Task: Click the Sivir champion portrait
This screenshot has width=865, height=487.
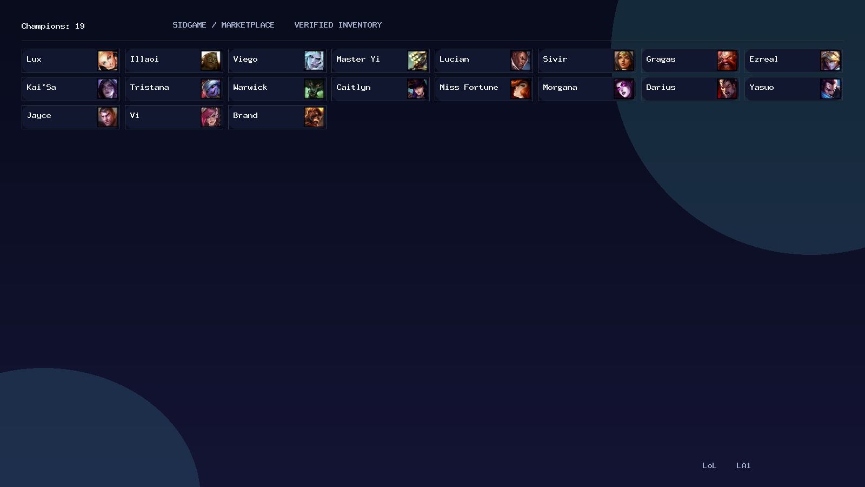Action: (x=624, y=61)
